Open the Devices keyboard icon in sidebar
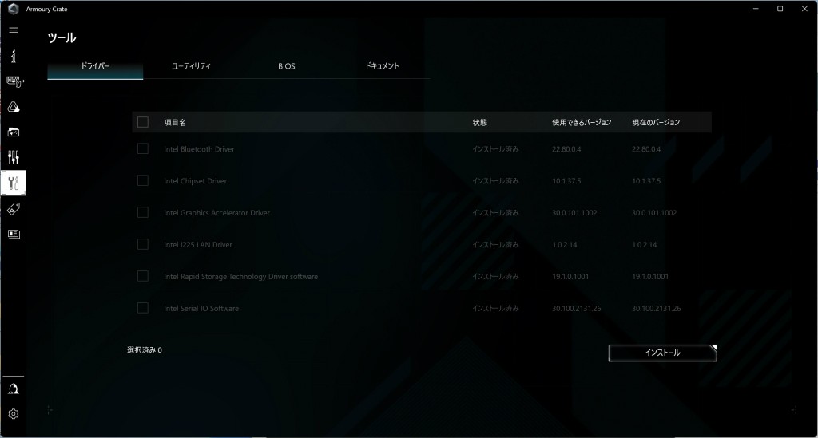Screen dimensions: 818x438 tap(14, 81)
